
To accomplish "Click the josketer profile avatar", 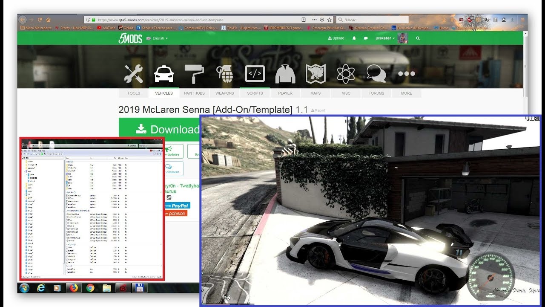I will pos(402,38).
